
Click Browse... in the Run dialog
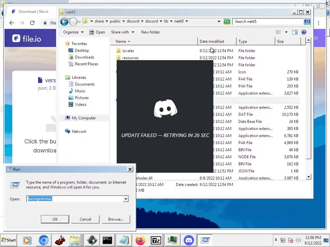[x=116, y=219]
